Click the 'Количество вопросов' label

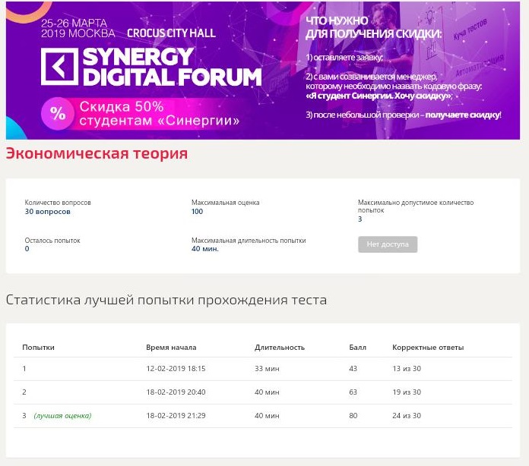click(x=58, y=203)
